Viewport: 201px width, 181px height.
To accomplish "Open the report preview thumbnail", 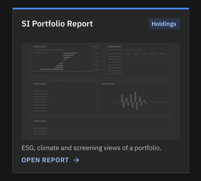I will click(100, 91).
